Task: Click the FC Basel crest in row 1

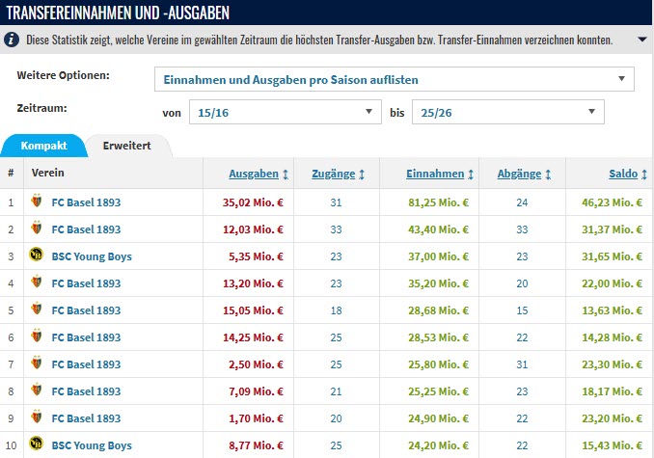Action: (x=38, y=202)
